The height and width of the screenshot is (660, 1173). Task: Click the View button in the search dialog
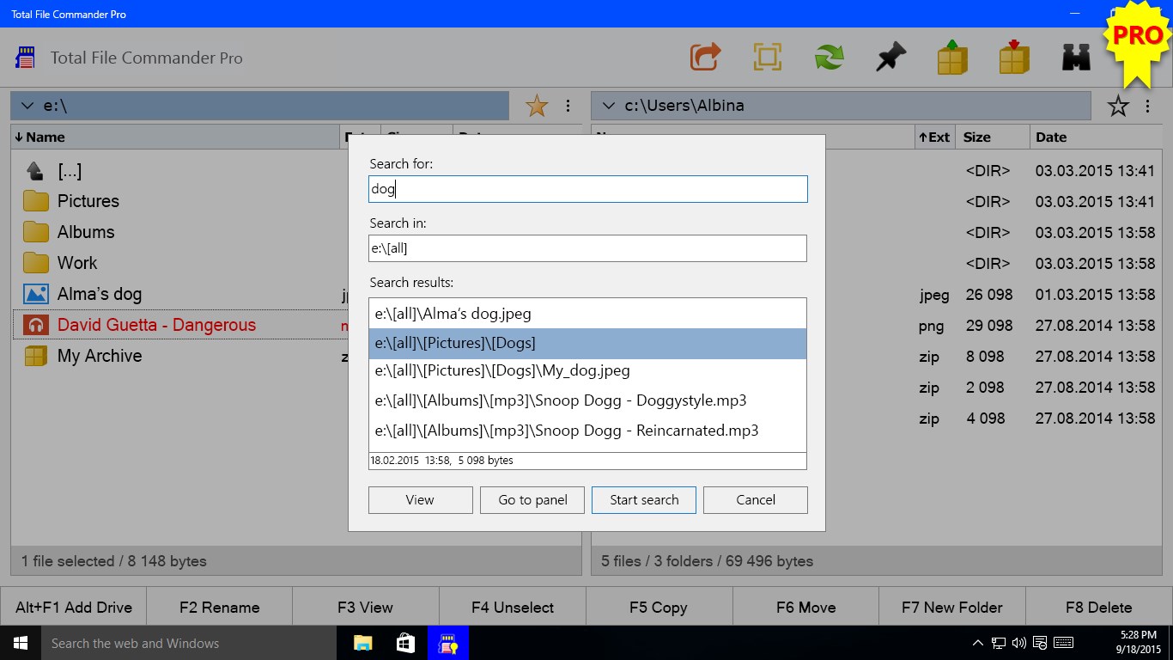pyautogui.click(x=421, y=500)
